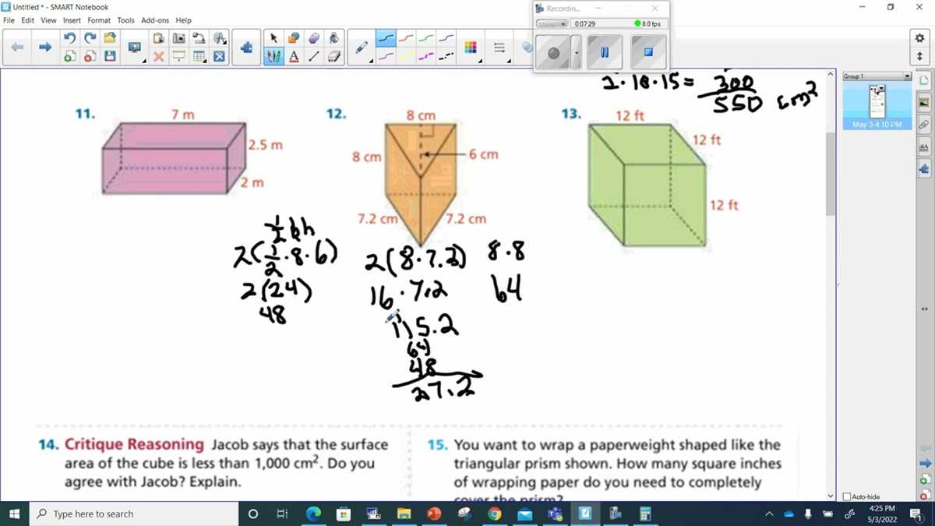Select the Eraser tool

click(334, 56)
